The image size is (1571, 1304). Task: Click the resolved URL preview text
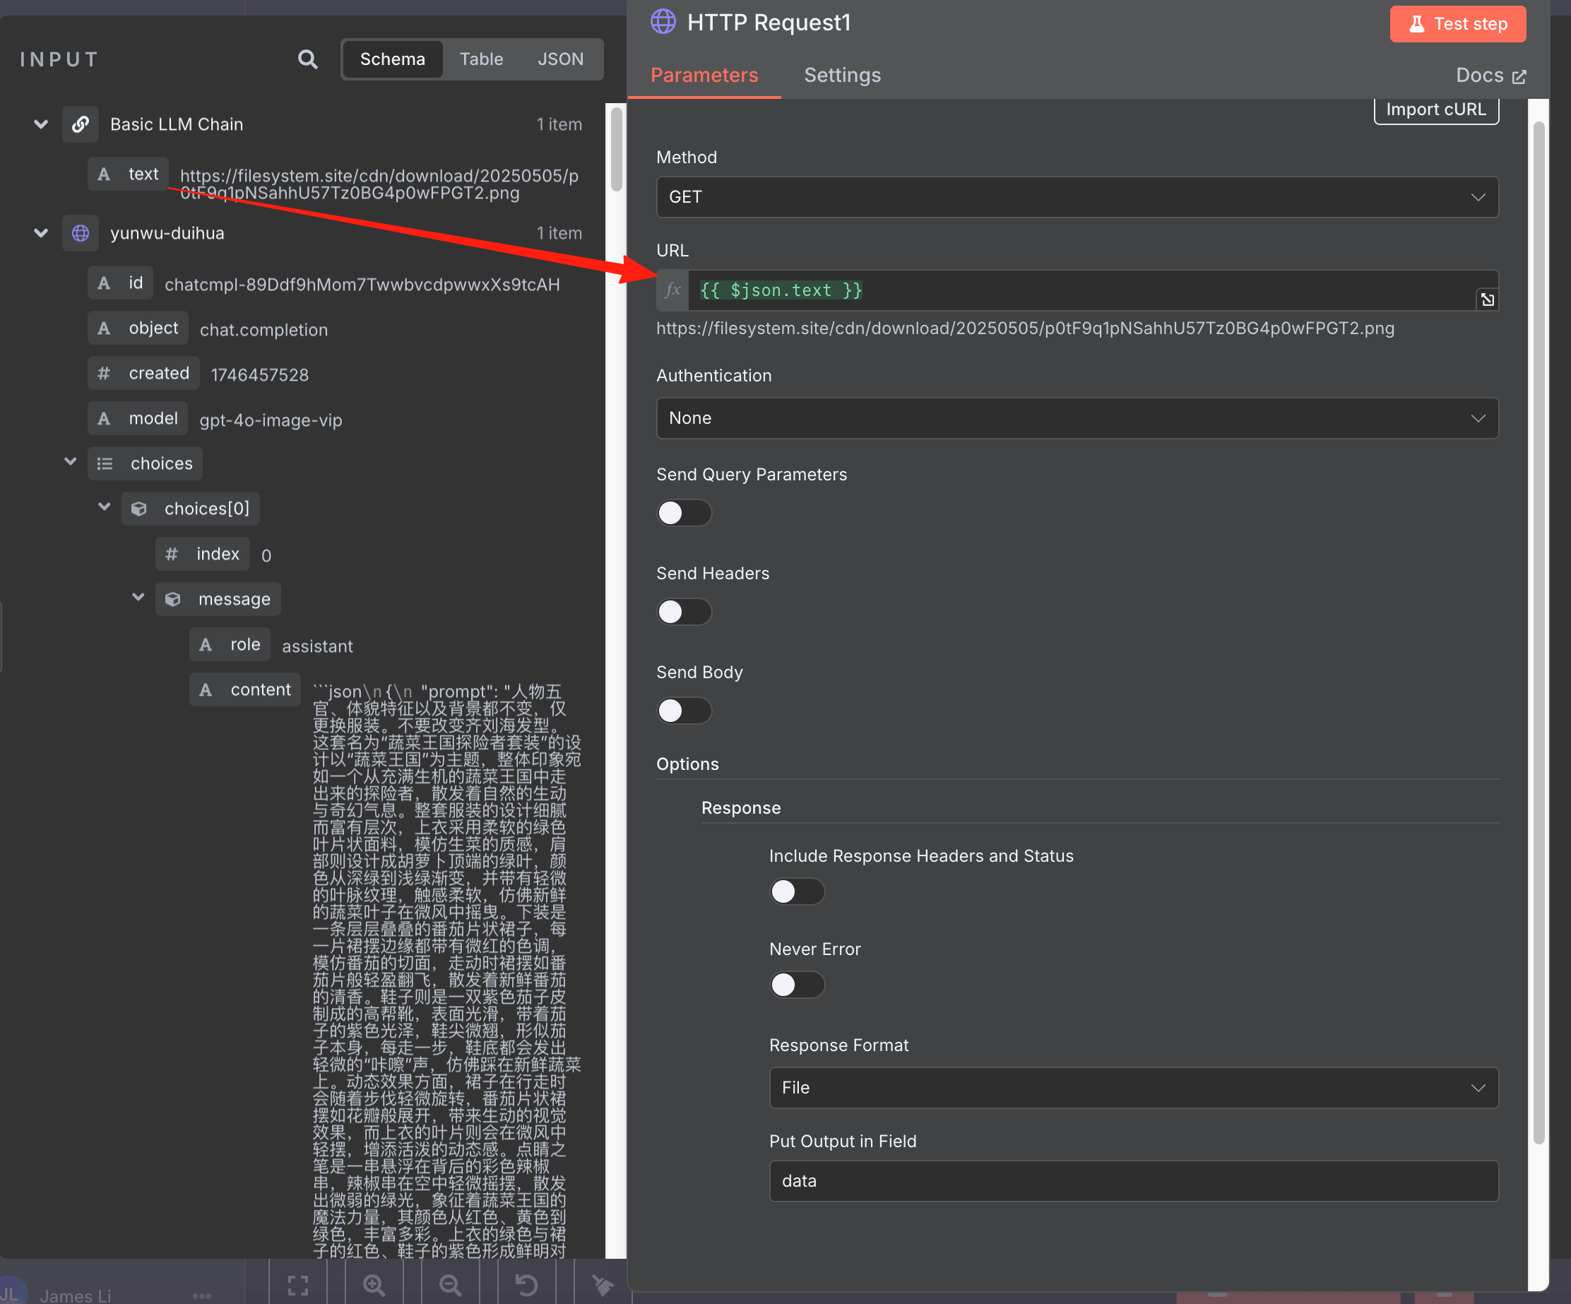(x=1025, y=328)
